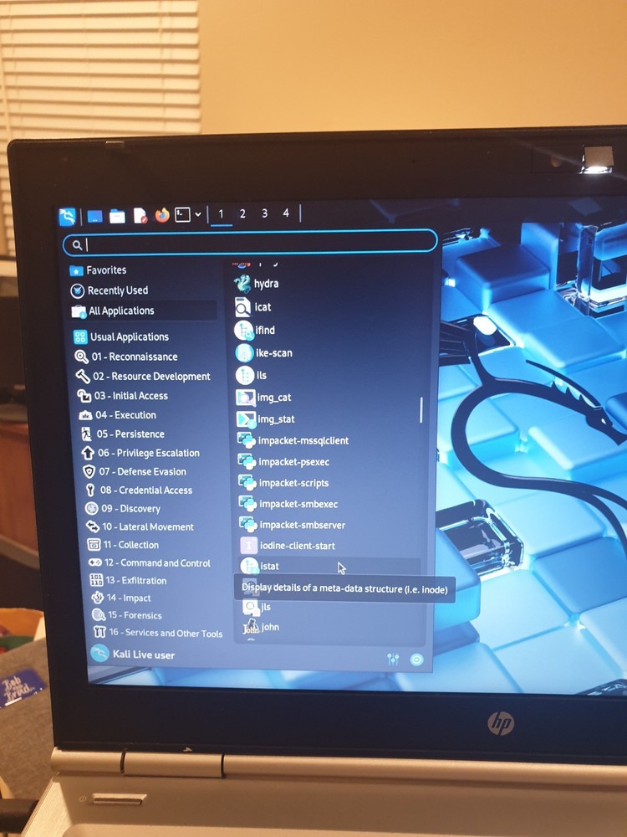The height and width of the screenshot is (837, 627).
Task: Launch impacket-smbexec from the list
Action: tap(329, 504)
